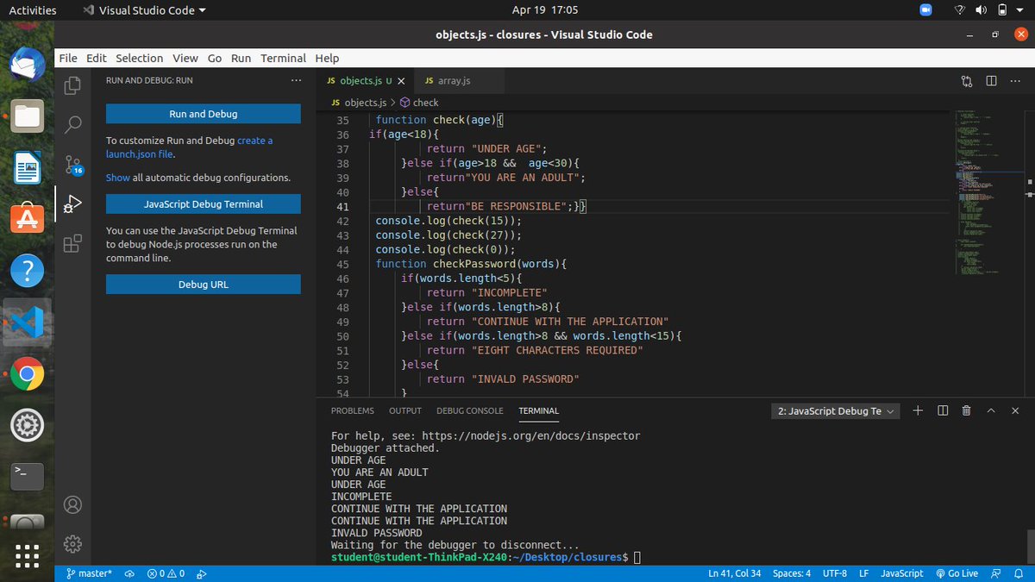The height and width of the screenshot is (582, 1035).
Task: Click the Run and Debug button
Action: pos(204,114)
